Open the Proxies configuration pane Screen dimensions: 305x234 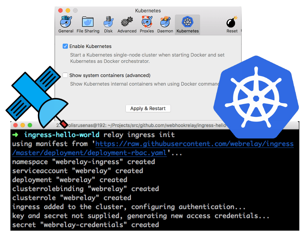point(146,24)
